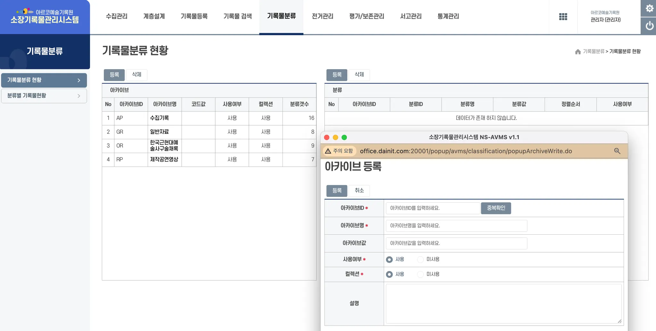656x331 pixels.
Task: Open the 기록물 검색 menu
Action: click(x=238, y=16)
